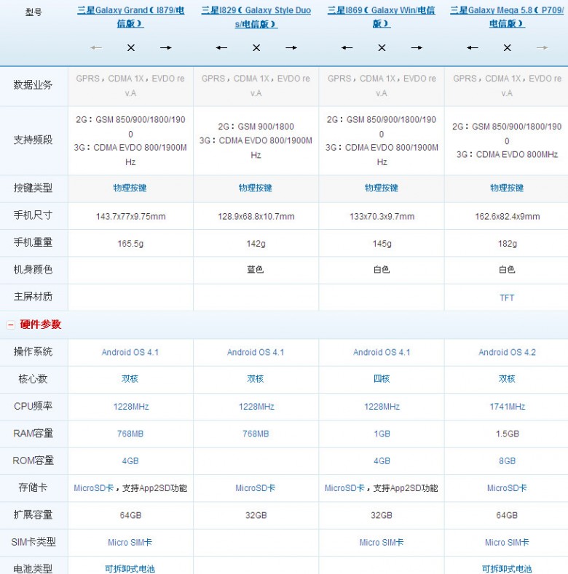Screen dimensions: 568x574
Task: Click the 四核 link
Action: (382, 379)
